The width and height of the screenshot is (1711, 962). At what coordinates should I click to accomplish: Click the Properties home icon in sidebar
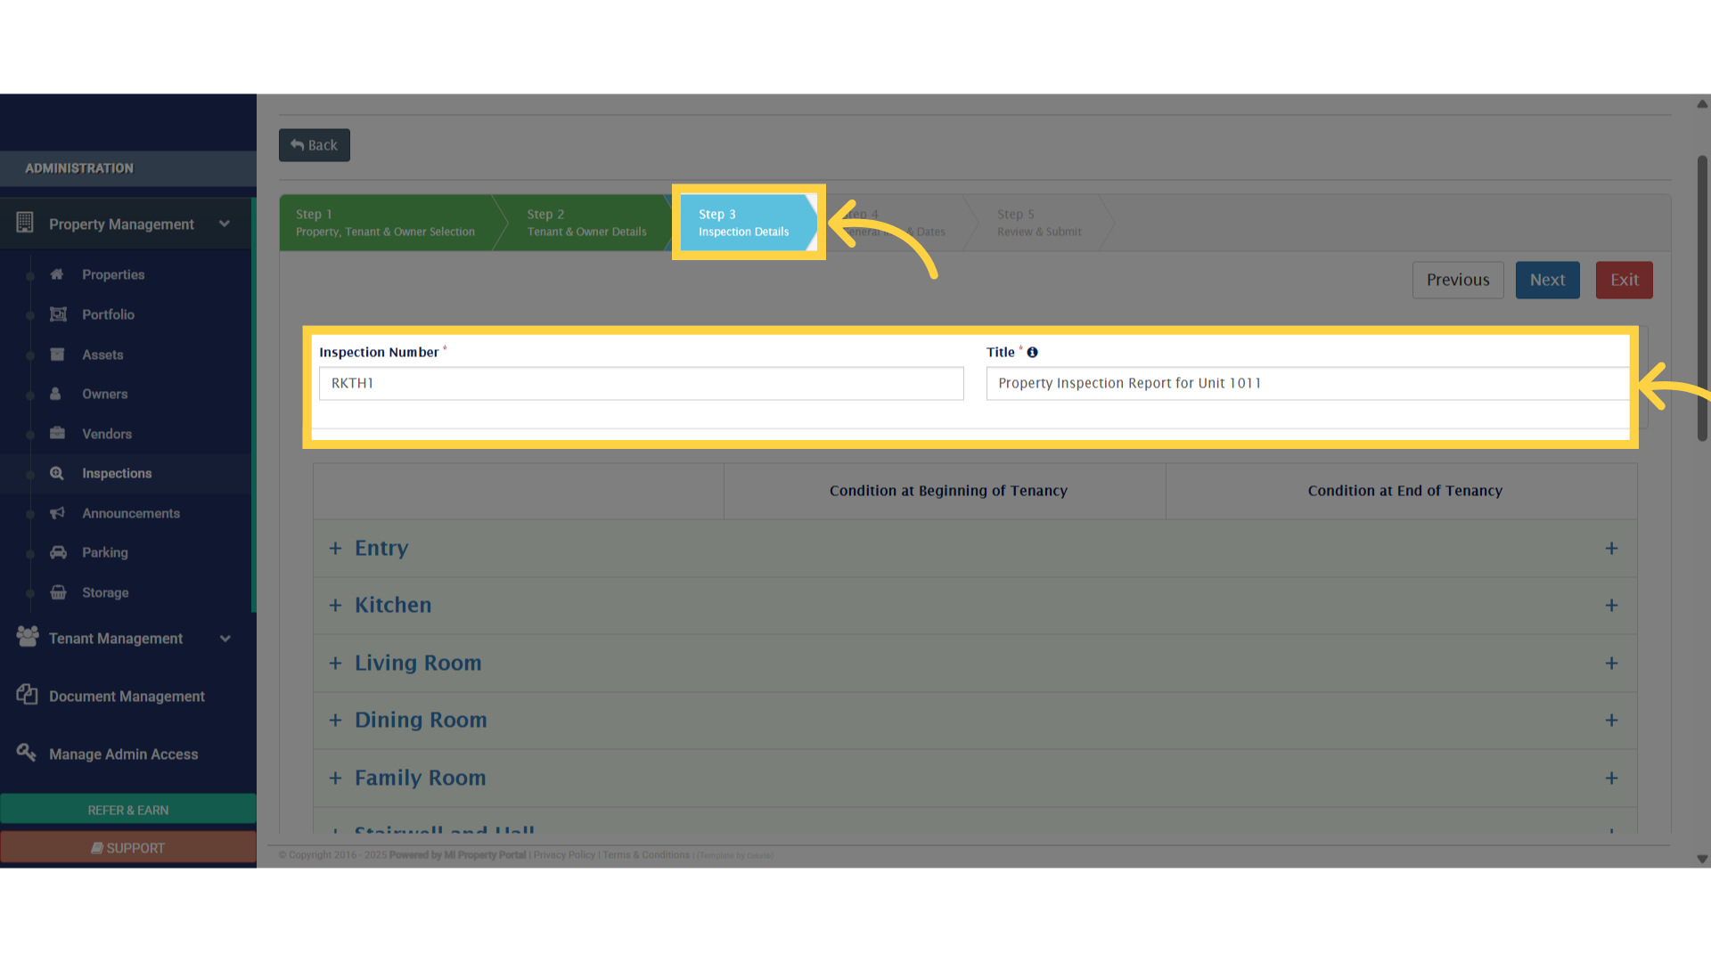pos(57,274)
